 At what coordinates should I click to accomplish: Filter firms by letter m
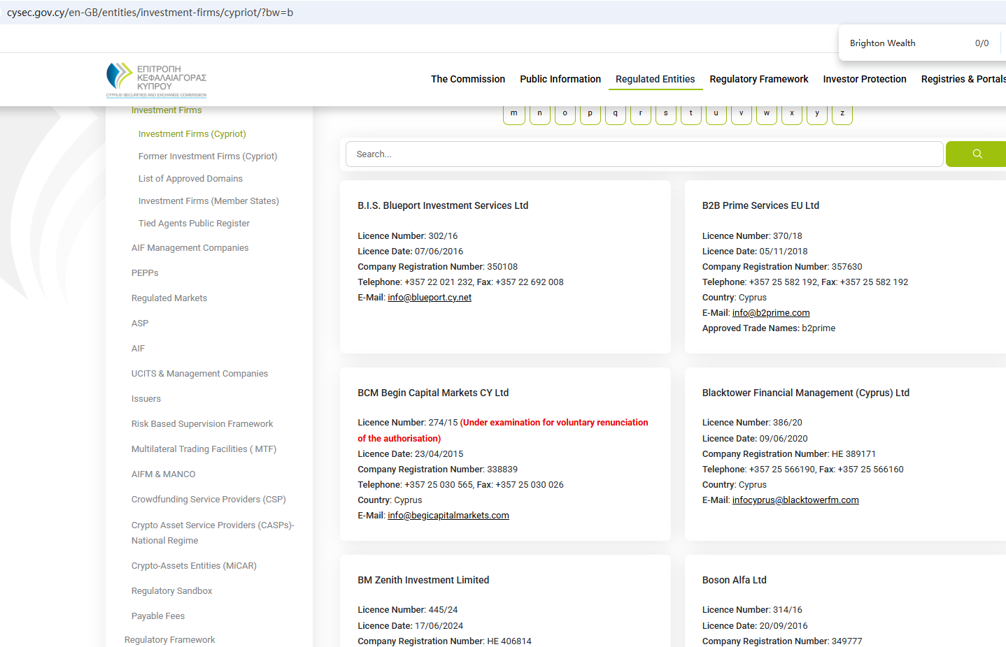click(x=514, y=114)
